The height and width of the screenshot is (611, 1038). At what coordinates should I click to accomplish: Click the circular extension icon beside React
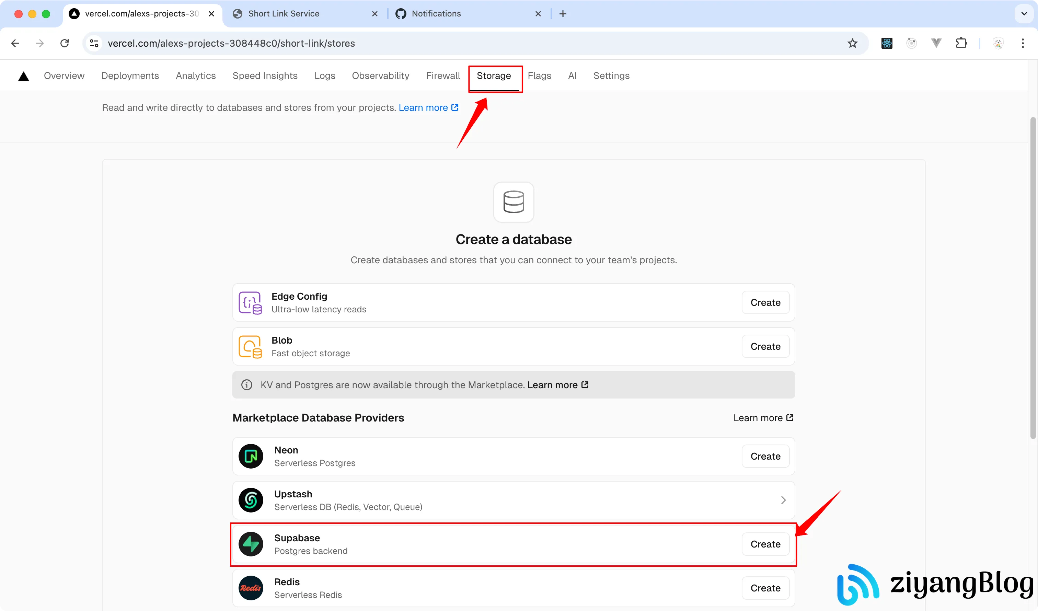pyautogui.click(x=912, y=43)
